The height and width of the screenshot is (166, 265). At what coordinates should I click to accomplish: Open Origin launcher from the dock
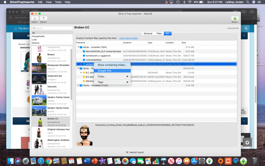tap(220, 161)
